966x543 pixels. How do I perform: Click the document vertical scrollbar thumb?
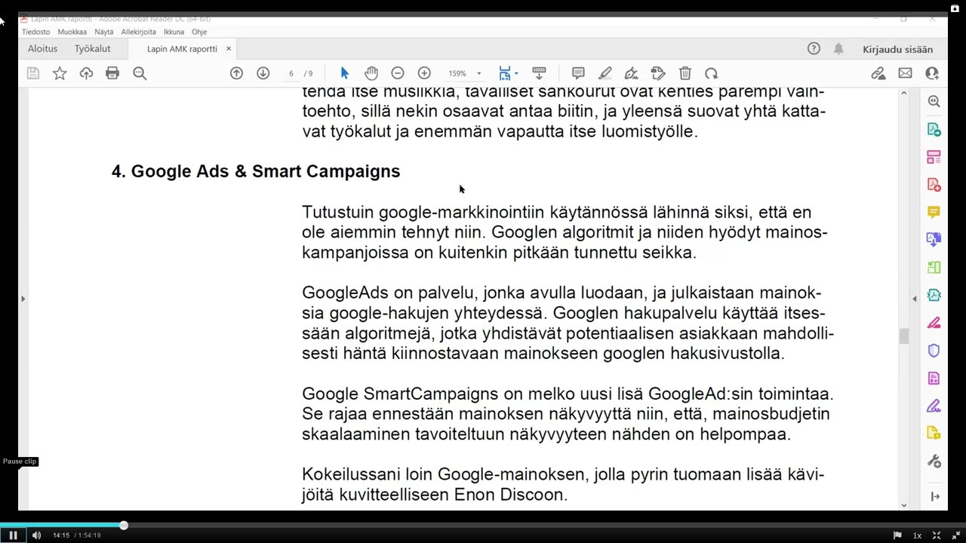904,336
